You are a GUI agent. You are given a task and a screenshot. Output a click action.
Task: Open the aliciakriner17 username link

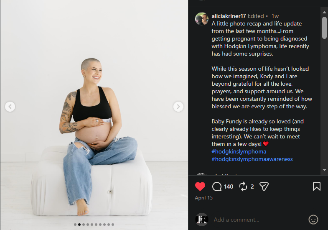pyautogui.click(x=229, y=16)
